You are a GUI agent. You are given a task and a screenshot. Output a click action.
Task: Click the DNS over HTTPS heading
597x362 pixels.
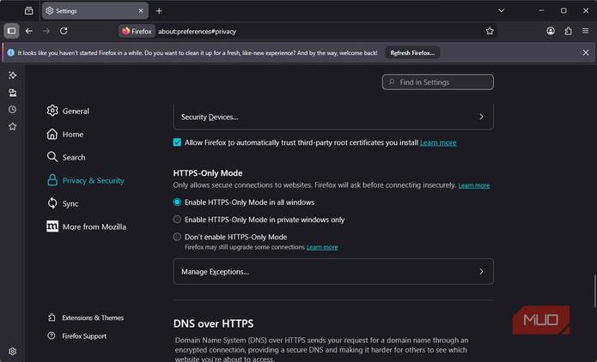pos(213,323)
